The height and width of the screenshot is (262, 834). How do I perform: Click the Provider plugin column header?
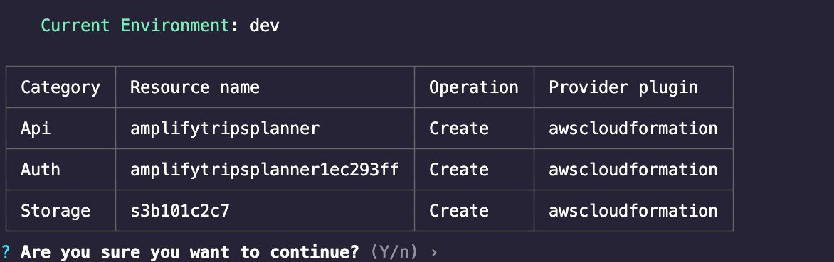point(623,87)
